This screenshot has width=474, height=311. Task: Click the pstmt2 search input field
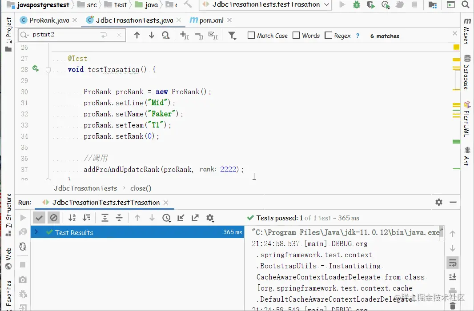pos(64,35)
